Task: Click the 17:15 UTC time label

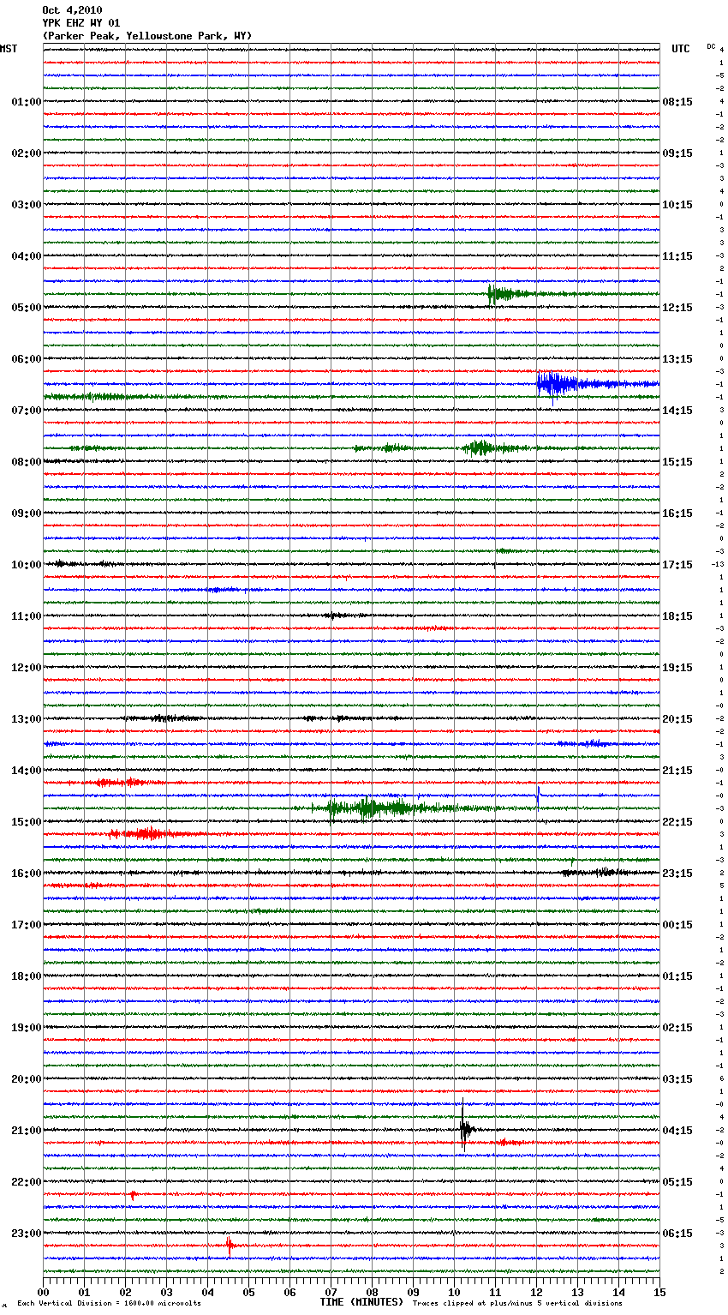Action: [x=677, y=565]
